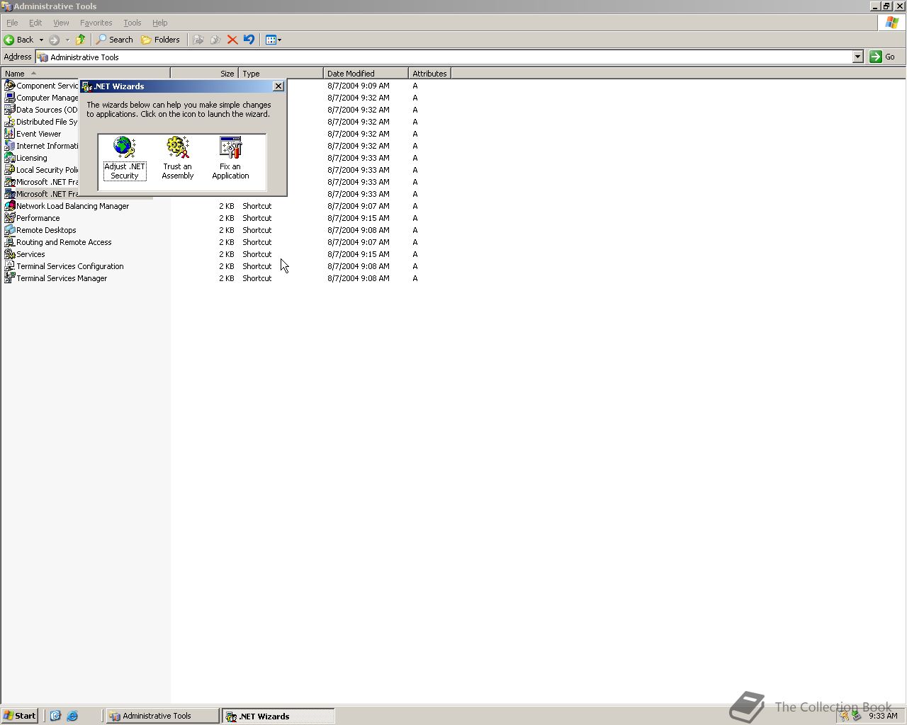Viewport: 907px width, 725px height.
Task: Go up one folder level
Action: point(80,40)
